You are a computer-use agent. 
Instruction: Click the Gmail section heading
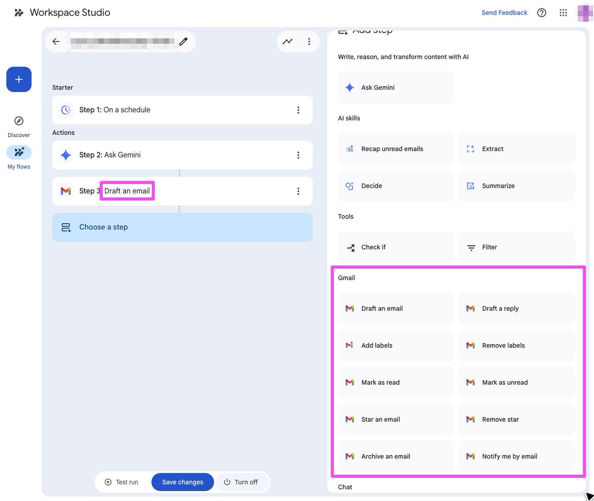pyautogui.click(x=346, y=278)
